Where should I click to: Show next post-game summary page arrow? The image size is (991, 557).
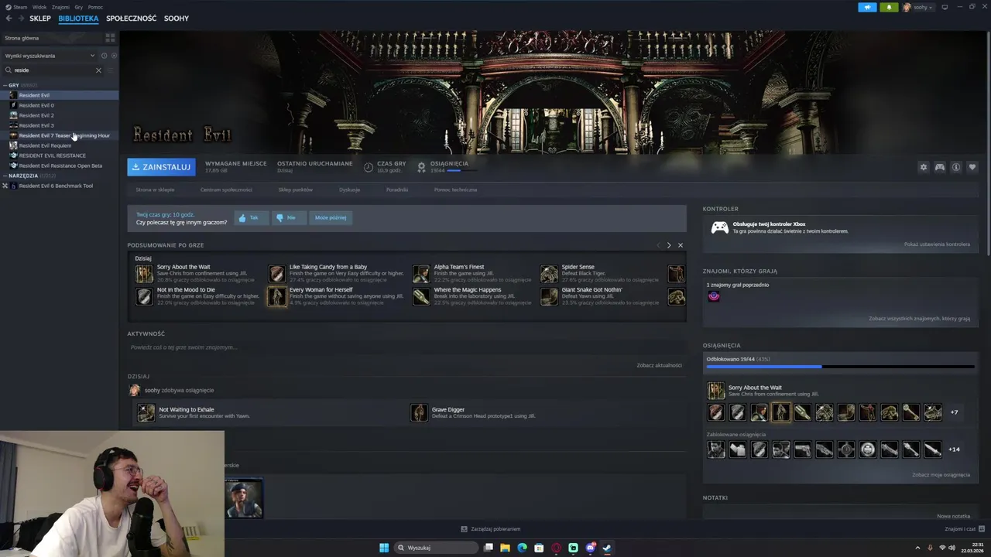669,245
